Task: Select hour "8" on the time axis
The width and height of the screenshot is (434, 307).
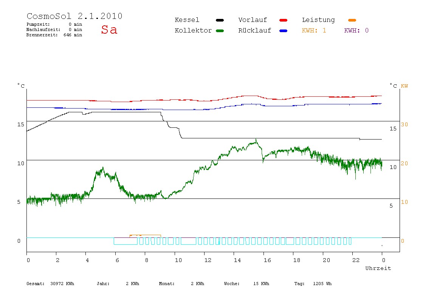Action: (x=146, y=260)
